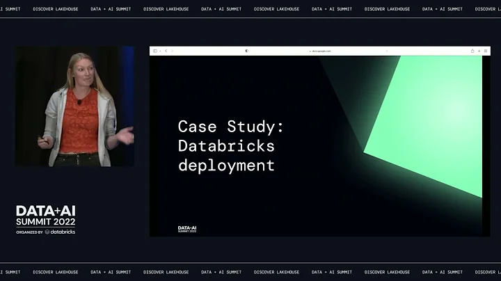501x281 pixels.
Task: Focus the docs.google.com address bar
Action: (x=320, y=51)
